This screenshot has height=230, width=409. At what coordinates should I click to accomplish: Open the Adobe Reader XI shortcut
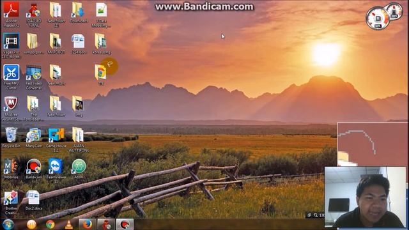tap(12, 14)
